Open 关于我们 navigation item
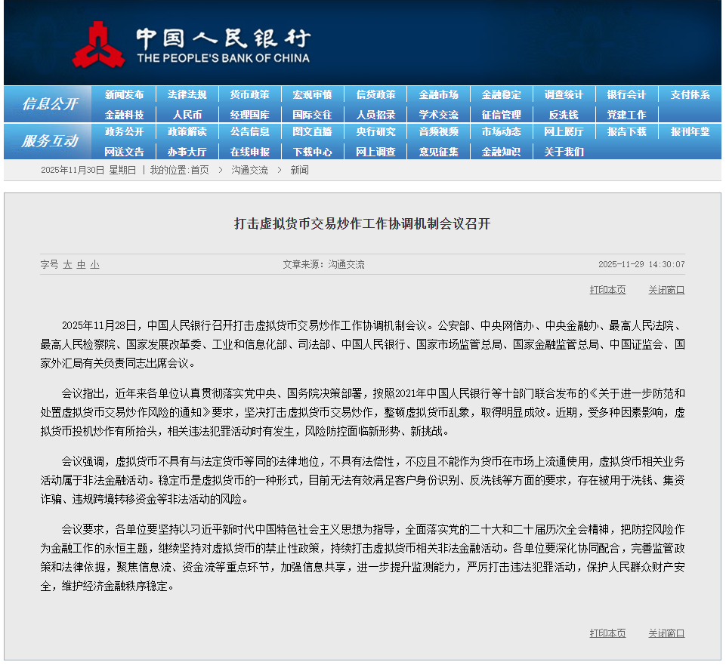 point(564,152)
